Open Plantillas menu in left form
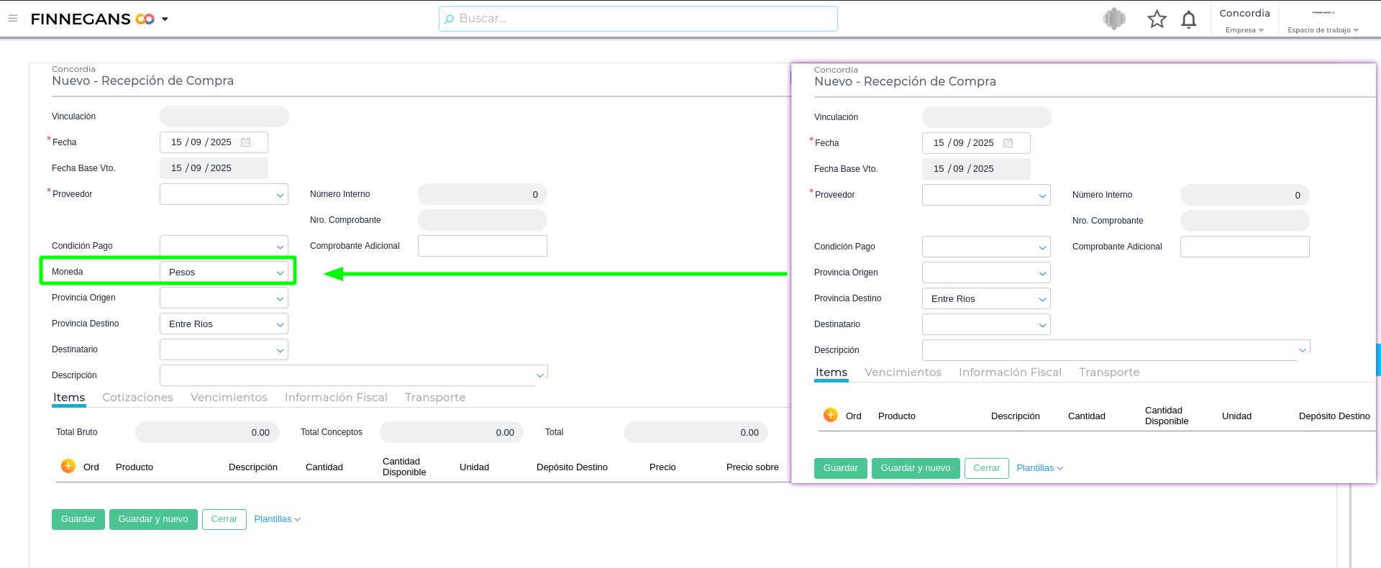The height and width of the screenshot is (568, 1381). [277, 519]
